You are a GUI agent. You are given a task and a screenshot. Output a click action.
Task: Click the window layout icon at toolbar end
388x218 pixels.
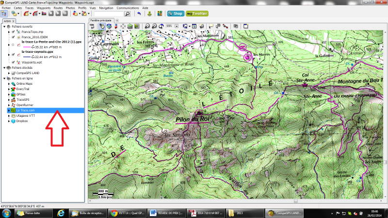(246, 26)
